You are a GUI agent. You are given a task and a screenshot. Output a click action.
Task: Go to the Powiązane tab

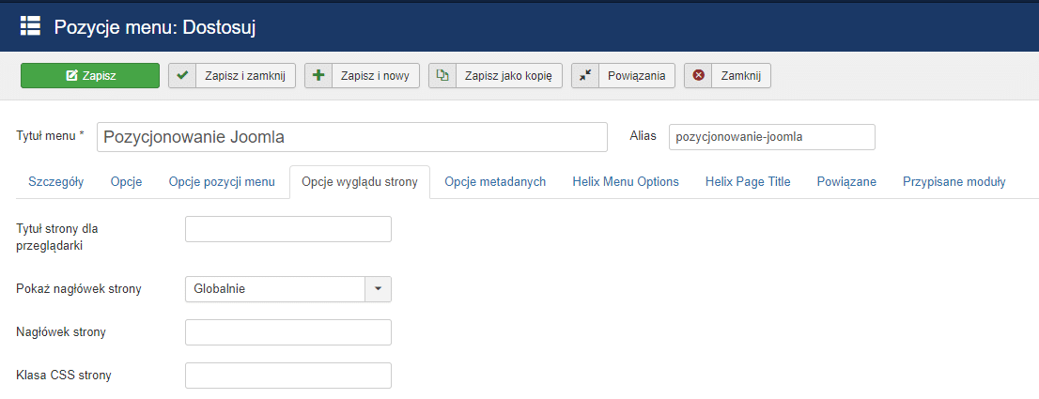pyautogui.click(x=846, y=182)
